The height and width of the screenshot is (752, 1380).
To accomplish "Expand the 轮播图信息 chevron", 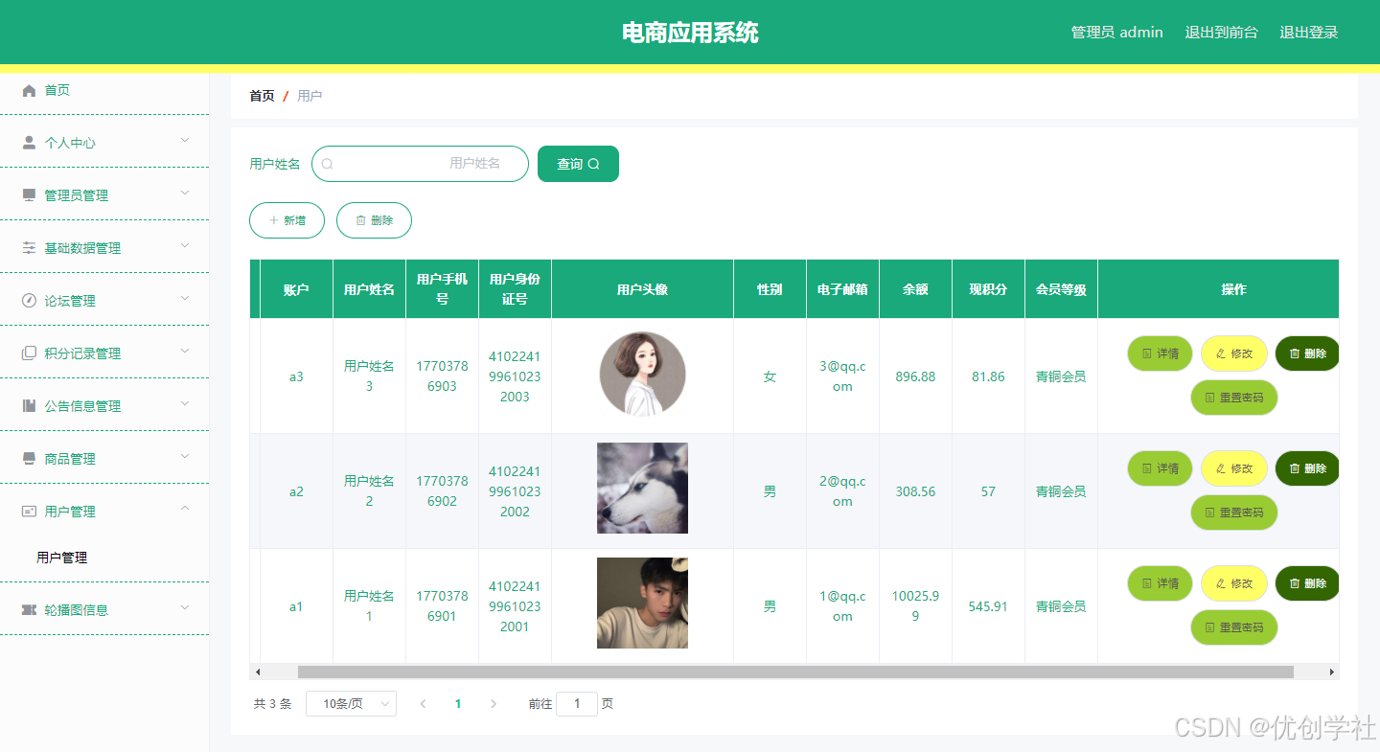I will [185, 608].
